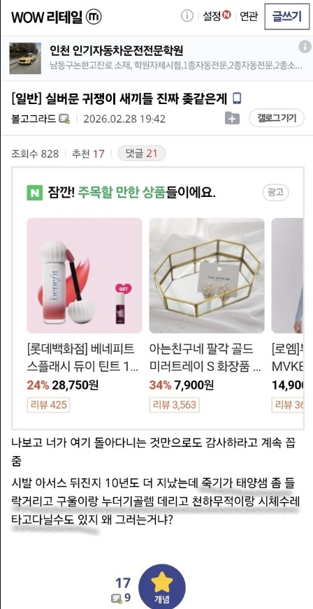The width and height of the screenshot is (313, 609).
Task: Open 연관 related galleries menu
Action: [249, 16]
